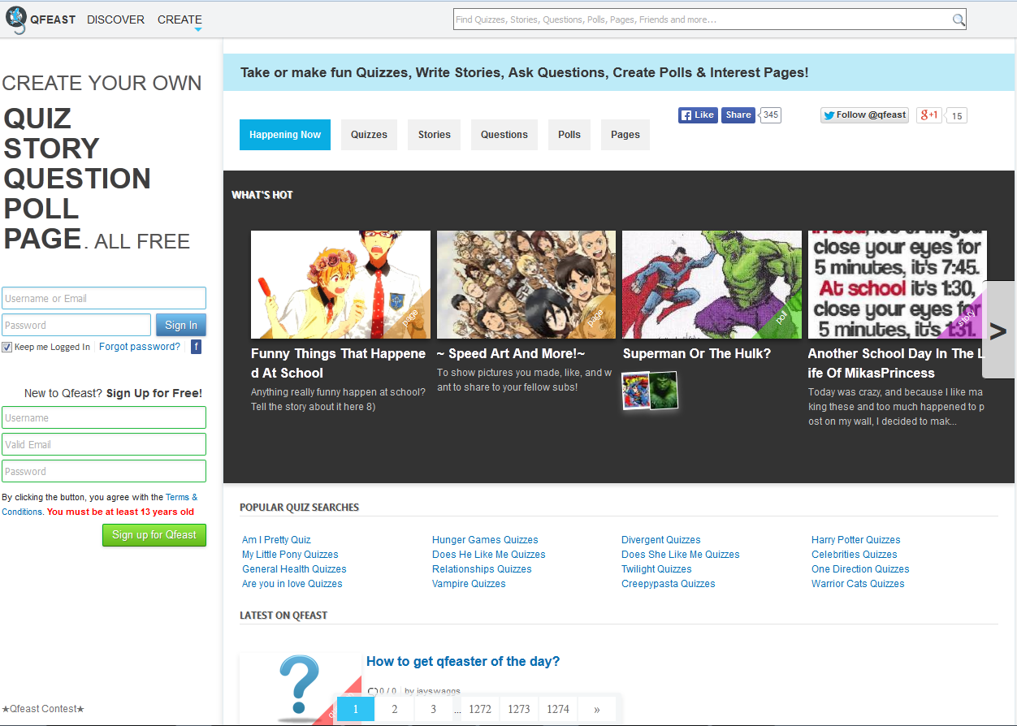Image resolution: width=1017 pixels, height=726 pixels.
Task: Click the Google +1 button
Action: [928, 115]
